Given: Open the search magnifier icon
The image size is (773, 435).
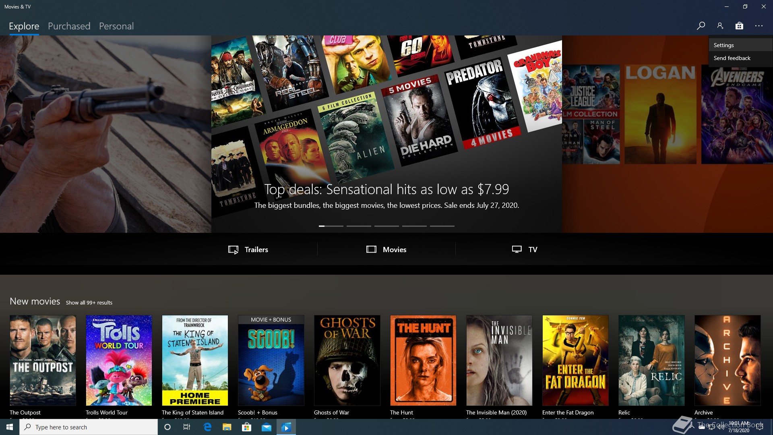Looking at the screenshot, I should click(701, 26).
